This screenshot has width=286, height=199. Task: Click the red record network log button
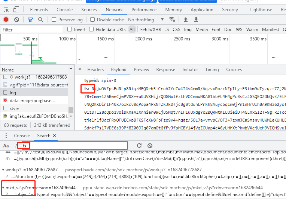tap(6, 19)
